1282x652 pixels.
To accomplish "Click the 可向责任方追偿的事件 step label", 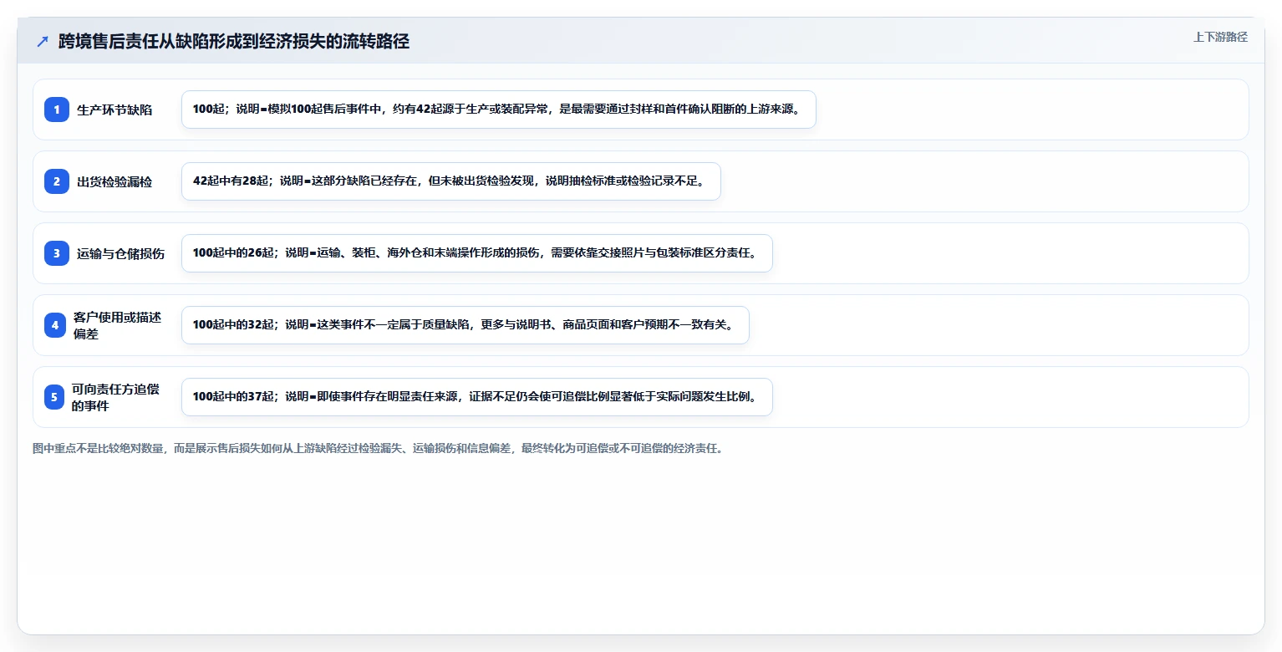I will 115,397.
